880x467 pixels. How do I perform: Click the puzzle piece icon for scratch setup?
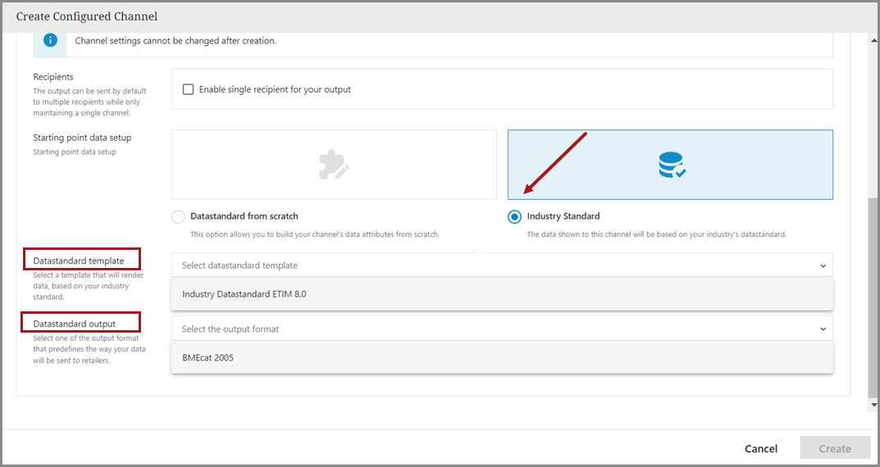(334, 165)
